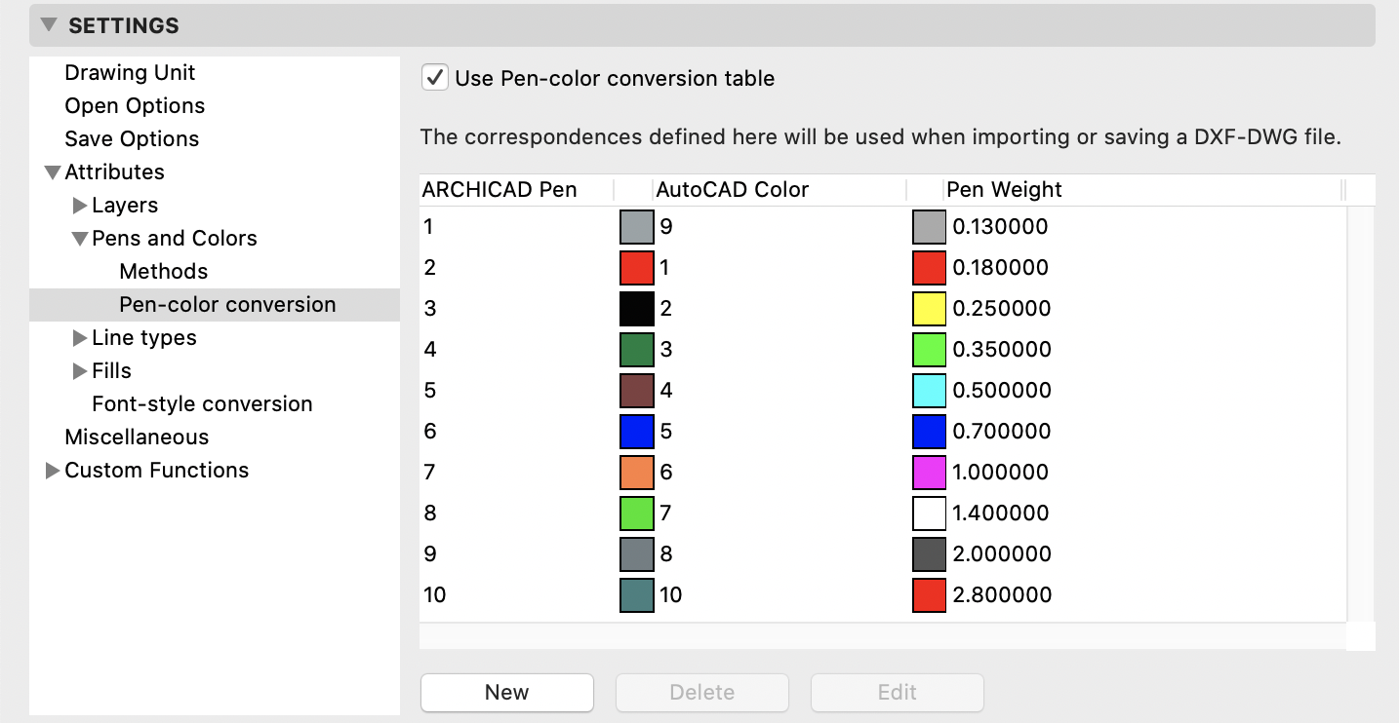The width and height of the screenshot is (1399, 723).
Task: Click orange ARCHICAD pen 7 swatch
Action: tap(637, 473)
